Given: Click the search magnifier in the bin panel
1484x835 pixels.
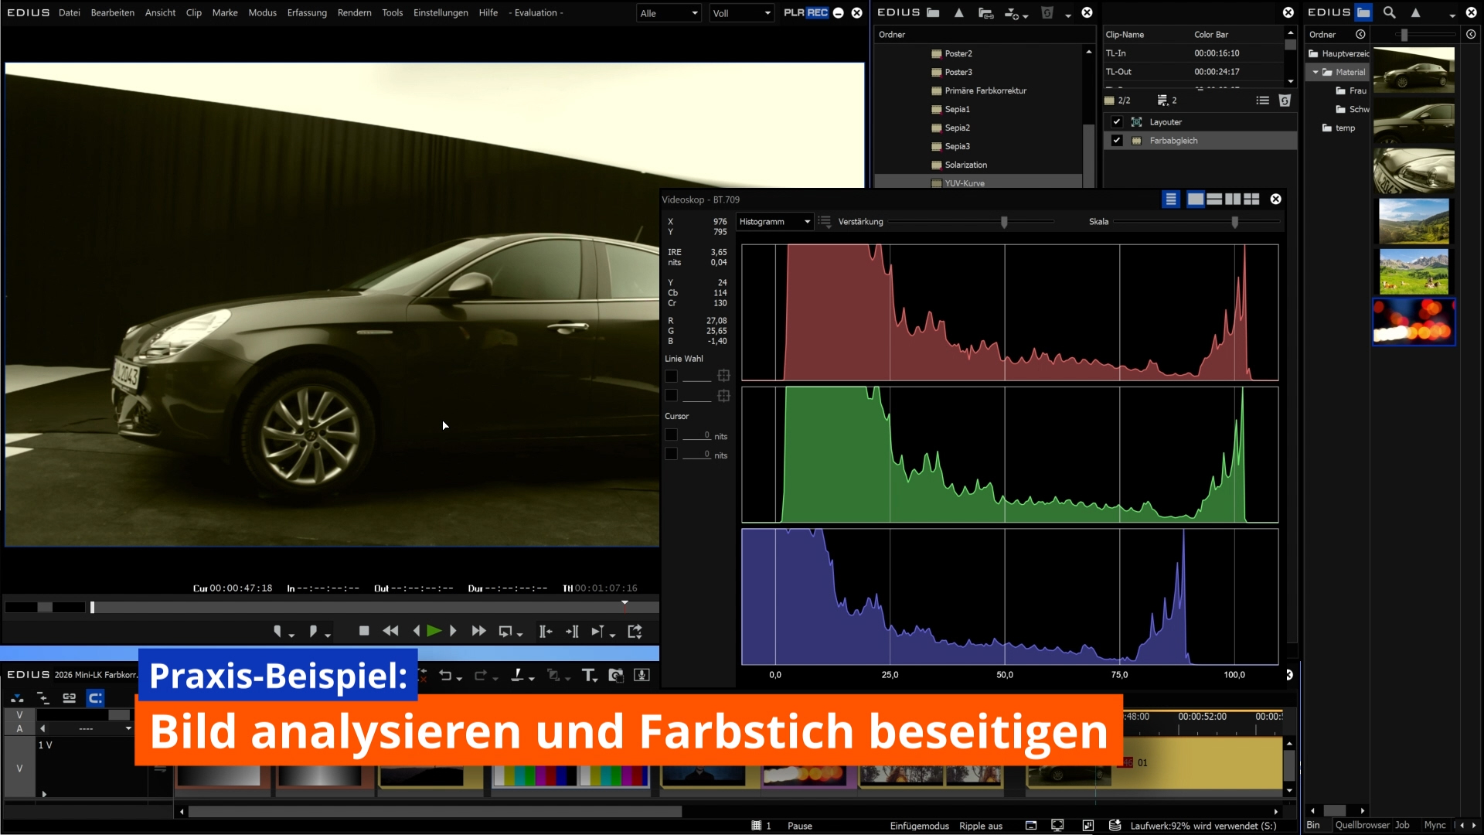Looking at the screenshot, I should coord(1389,12).
